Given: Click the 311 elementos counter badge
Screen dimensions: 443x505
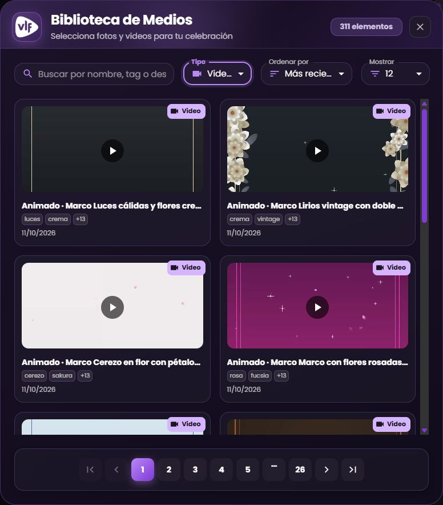Looking at the screenshot, I should point(366,26).
